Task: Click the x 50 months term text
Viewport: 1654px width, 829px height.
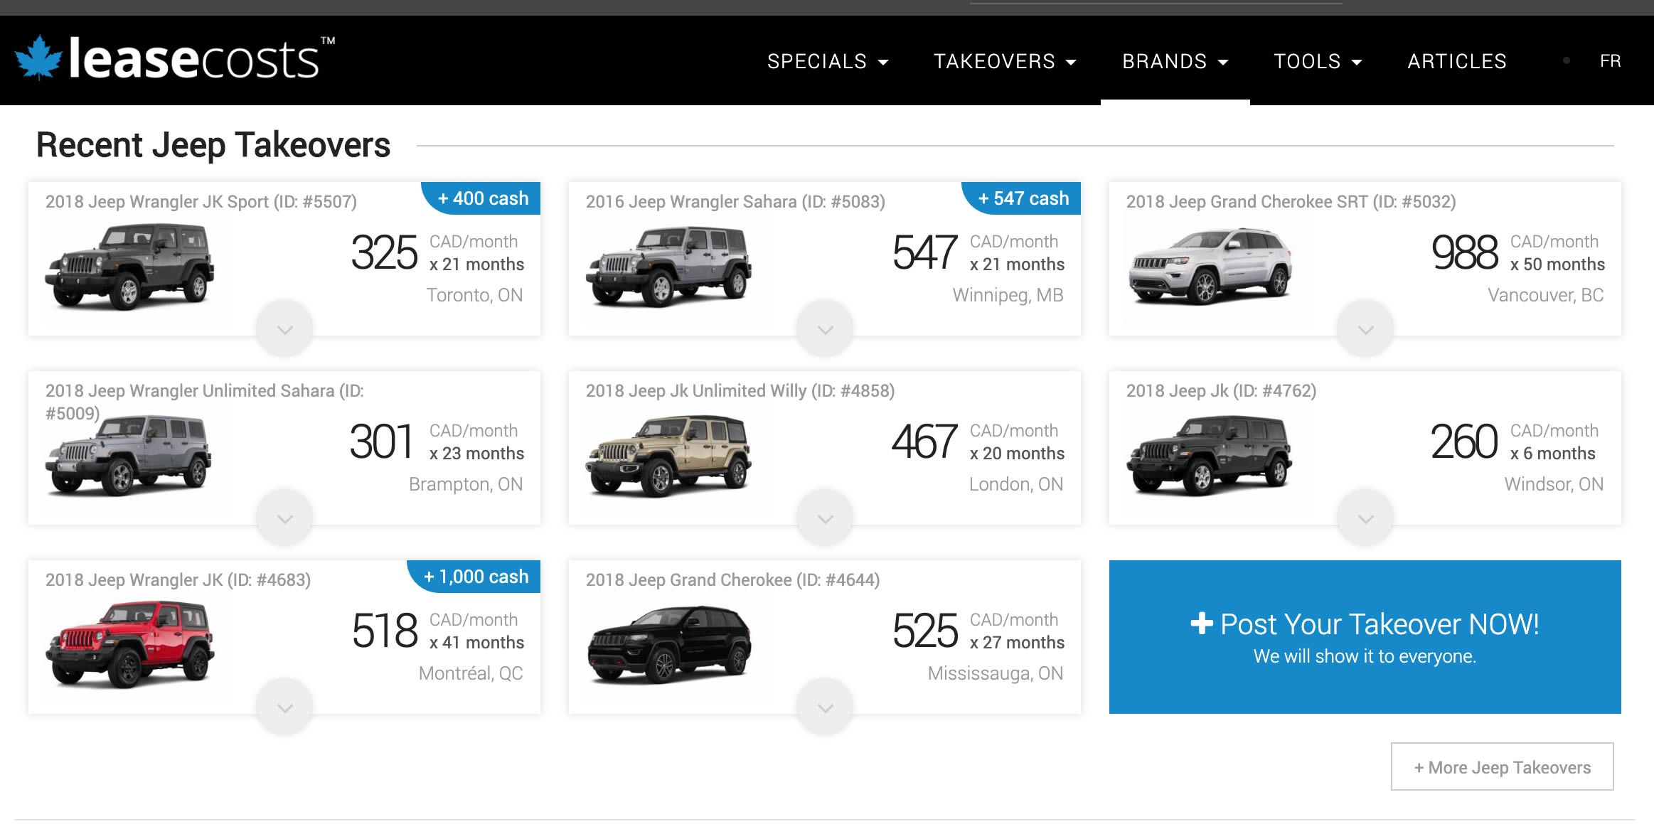Action: [1557, 264]
